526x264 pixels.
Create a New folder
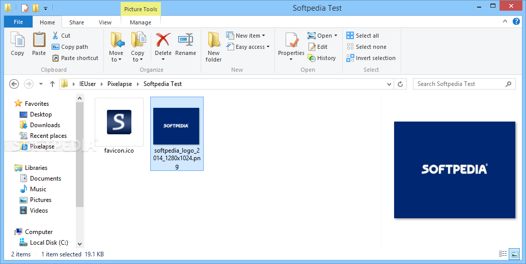pos(214,47)
